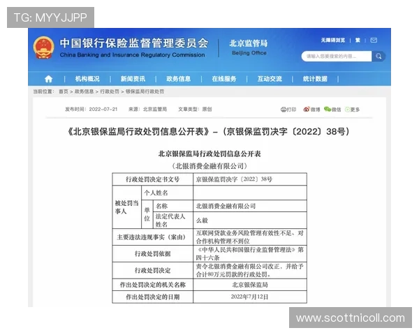Open 在线服务 navigation menu
Viewport: 419px width, 335px height.
click(224, 79)
